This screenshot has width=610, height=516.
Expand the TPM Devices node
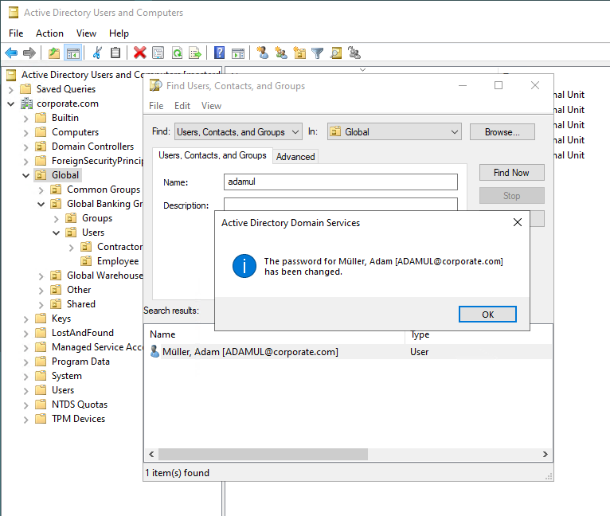pos(25,420)
